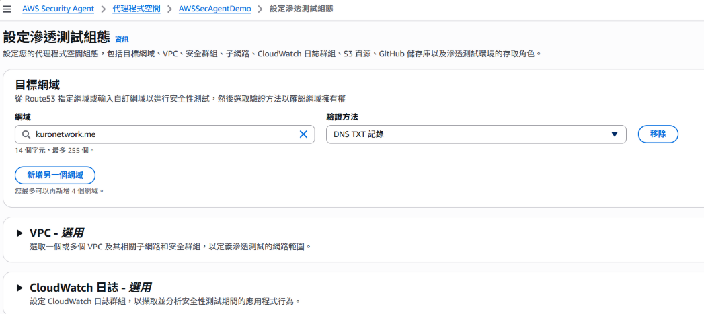704x314 pixels.
Task: Click the 您最多可以再新增 4 個網域 note
Action: (x=60, y=191)
